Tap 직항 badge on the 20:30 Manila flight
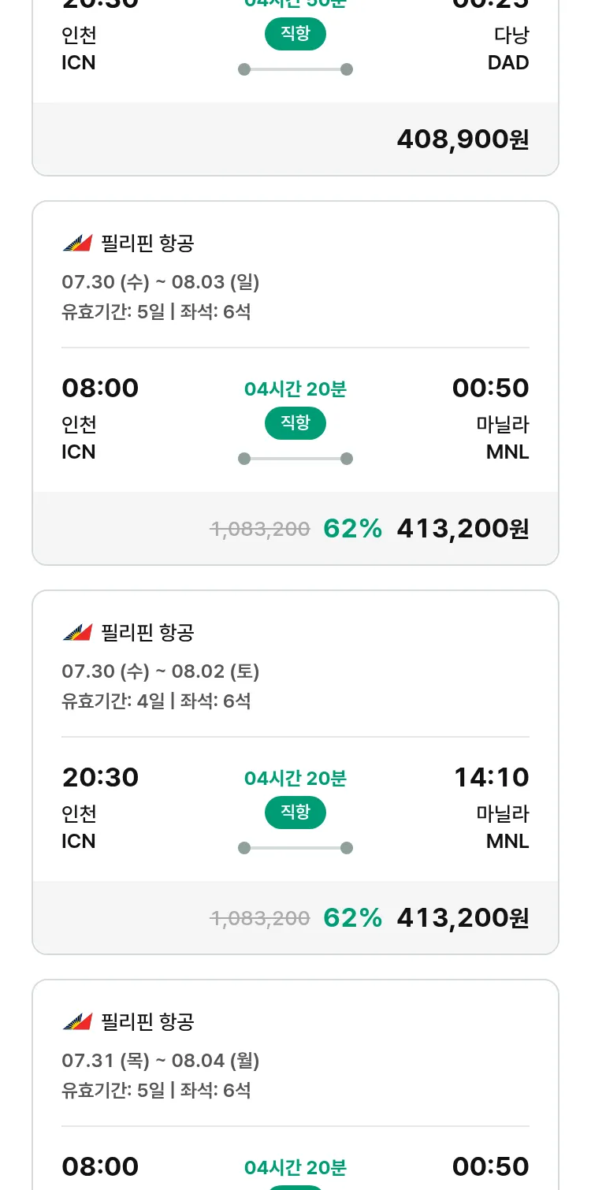Screen dimensions: 591x1190 [x=295, y=813]
